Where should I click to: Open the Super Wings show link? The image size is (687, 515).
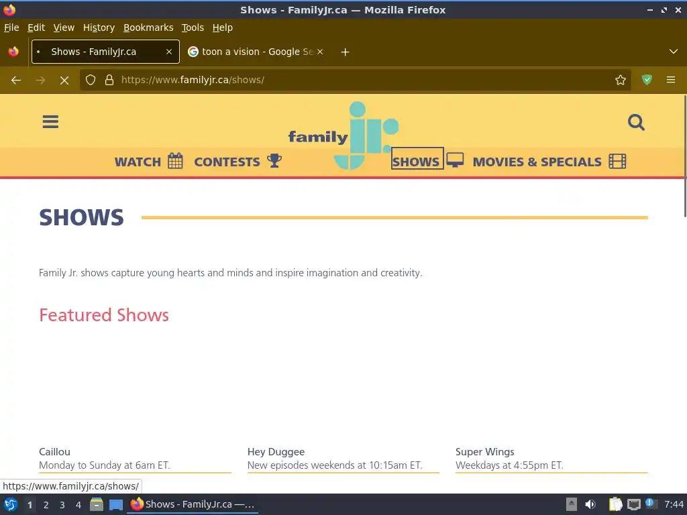(x=484, y=451)
